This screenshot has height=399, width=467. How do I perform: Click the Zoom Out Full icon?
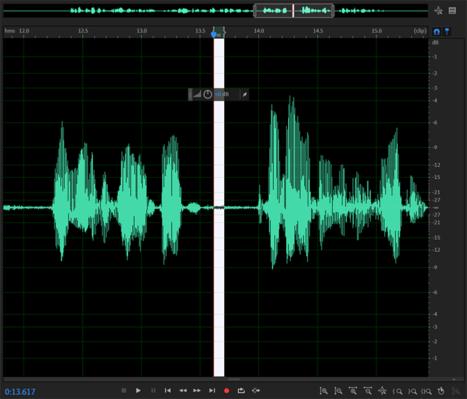coord(382,391)
